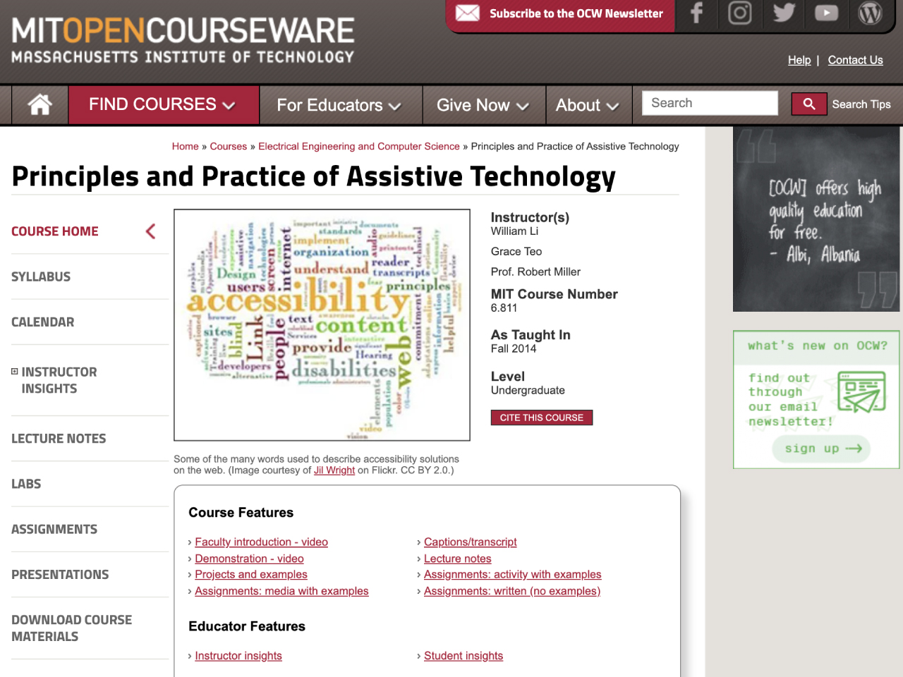This screenshot has height=677, width=903.
Task: Select instructor name Grace Teo
Action: [x=516, y=252]
